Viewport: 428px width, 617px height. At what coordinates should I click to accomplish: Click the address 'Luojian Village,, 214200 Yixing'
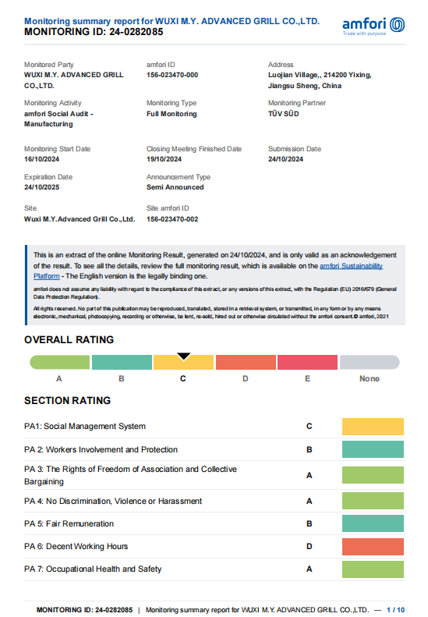tap(320, 75)
